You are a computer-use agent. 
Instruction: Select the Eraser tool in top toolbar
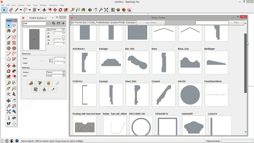pyautogui.click(x=11, y=10)
